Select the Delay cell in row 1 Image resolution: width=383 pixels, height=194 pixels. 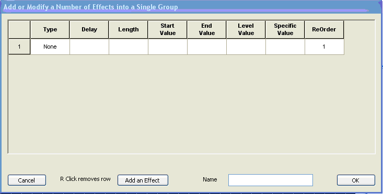pyautogui.click(x=89, y=47)
